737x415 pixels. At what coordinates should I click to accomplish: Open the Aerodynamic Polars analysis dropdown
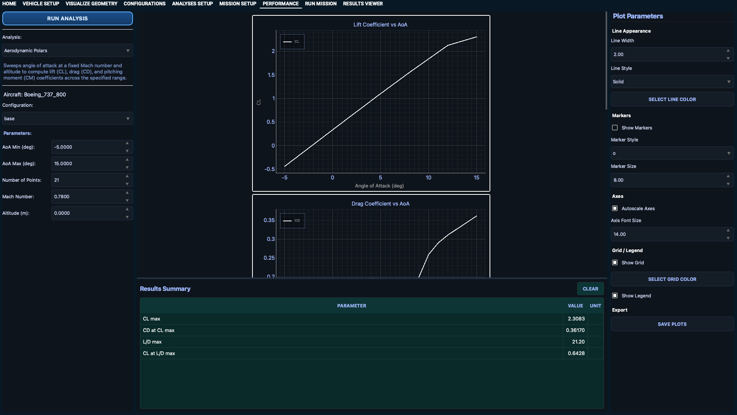click(68, 50)
